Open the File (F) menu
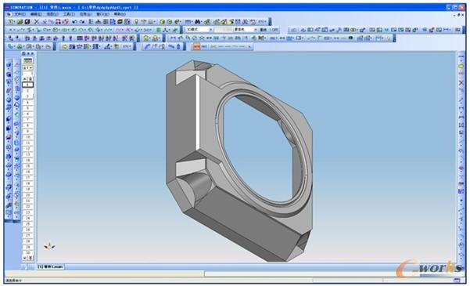470x286 pixels. [20, 14]
